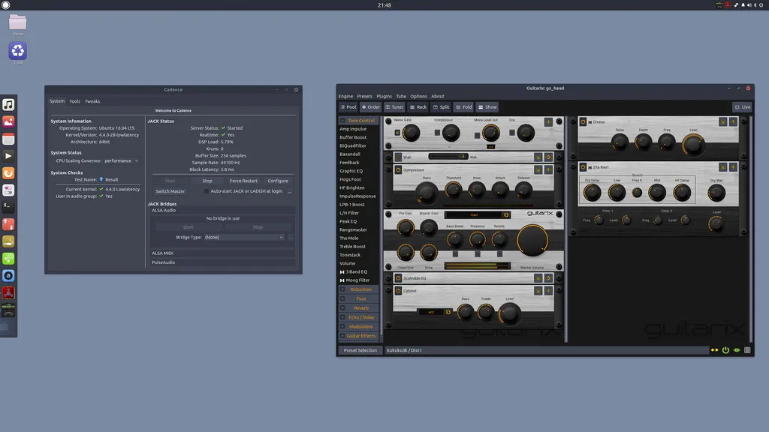The height and width of the screenshot is (432, 769).
Task: Click the green engine power icon in status bar
Action: pyautogui.click(x=725, y=350)
